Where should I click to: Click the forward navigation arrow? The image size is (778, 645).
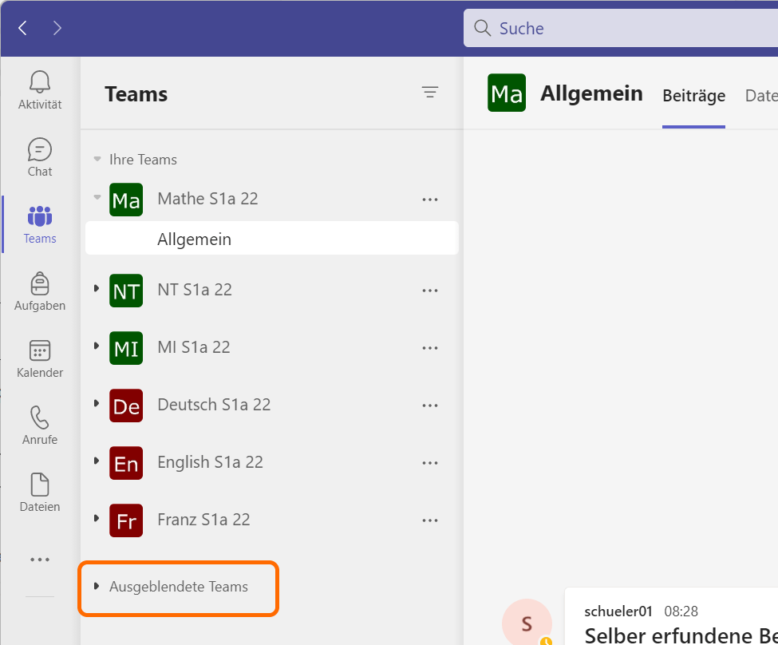click(x=57, y=29)
